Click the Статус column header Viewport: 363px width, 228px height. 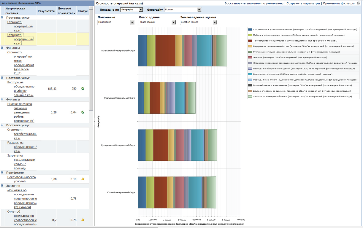coord(83,11)
